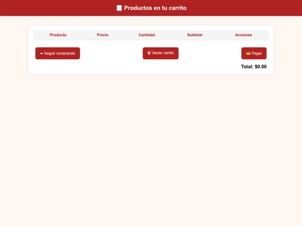
Task: Select the 'Cantidad' column header
Action: tap(147, 35)
